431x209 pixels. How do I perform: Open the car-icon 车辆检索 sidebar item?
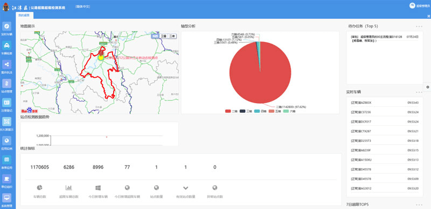pyautogui.click(x=7, y=48)
